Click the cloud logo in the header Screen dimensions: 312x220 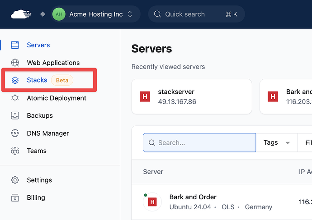point(21,14)
